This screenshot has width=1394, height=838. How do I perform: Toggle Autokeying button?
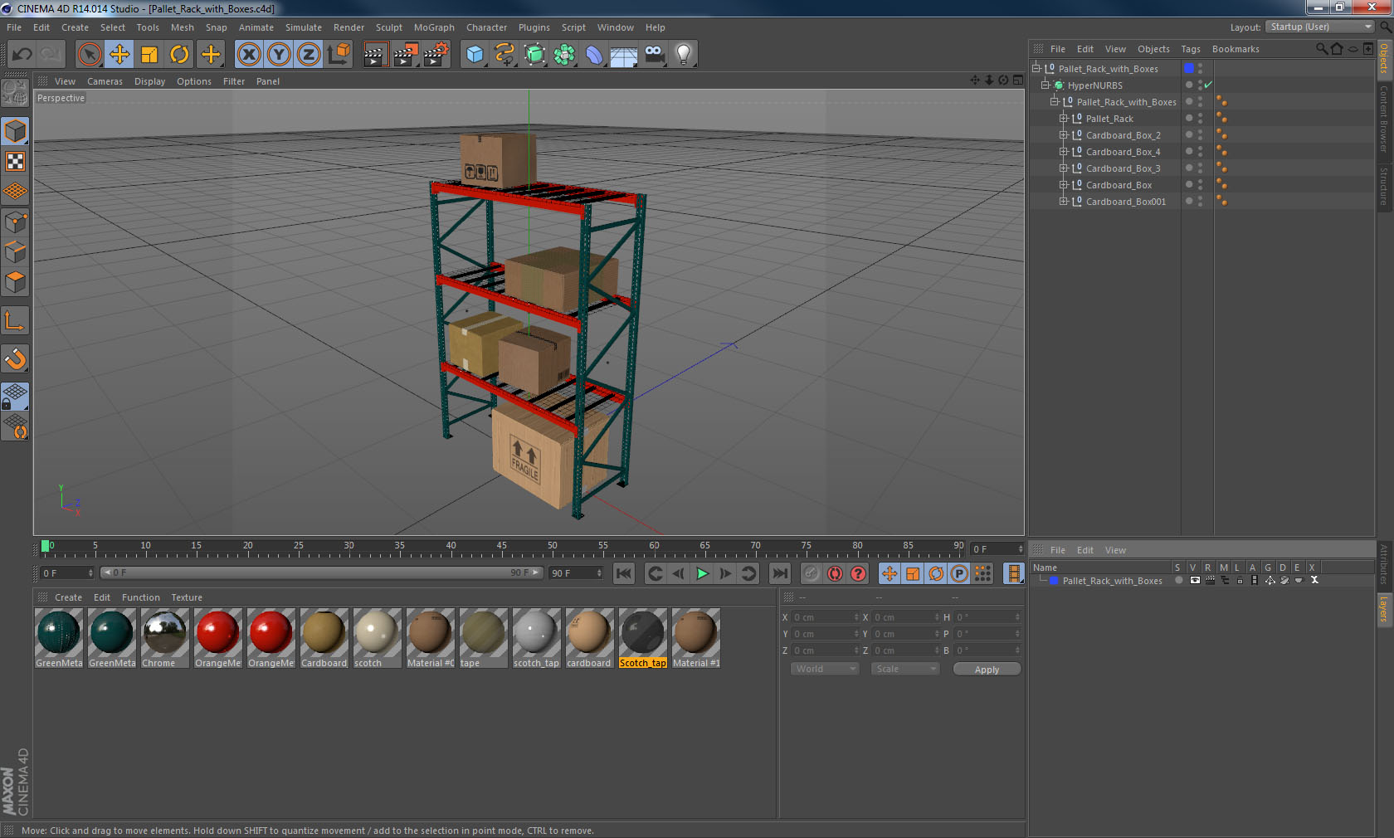835,573
